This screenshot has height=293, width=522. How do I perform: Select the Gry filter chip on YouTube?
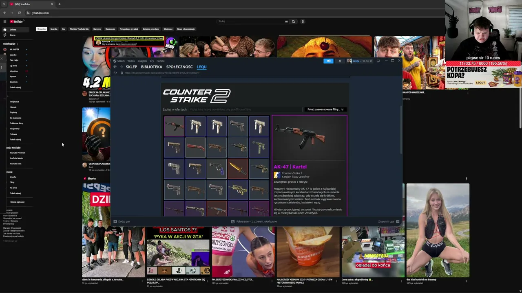point(64,29)
